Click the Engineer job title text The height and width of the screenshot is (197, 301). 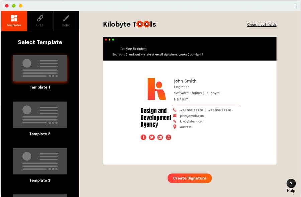coord(181,87)
